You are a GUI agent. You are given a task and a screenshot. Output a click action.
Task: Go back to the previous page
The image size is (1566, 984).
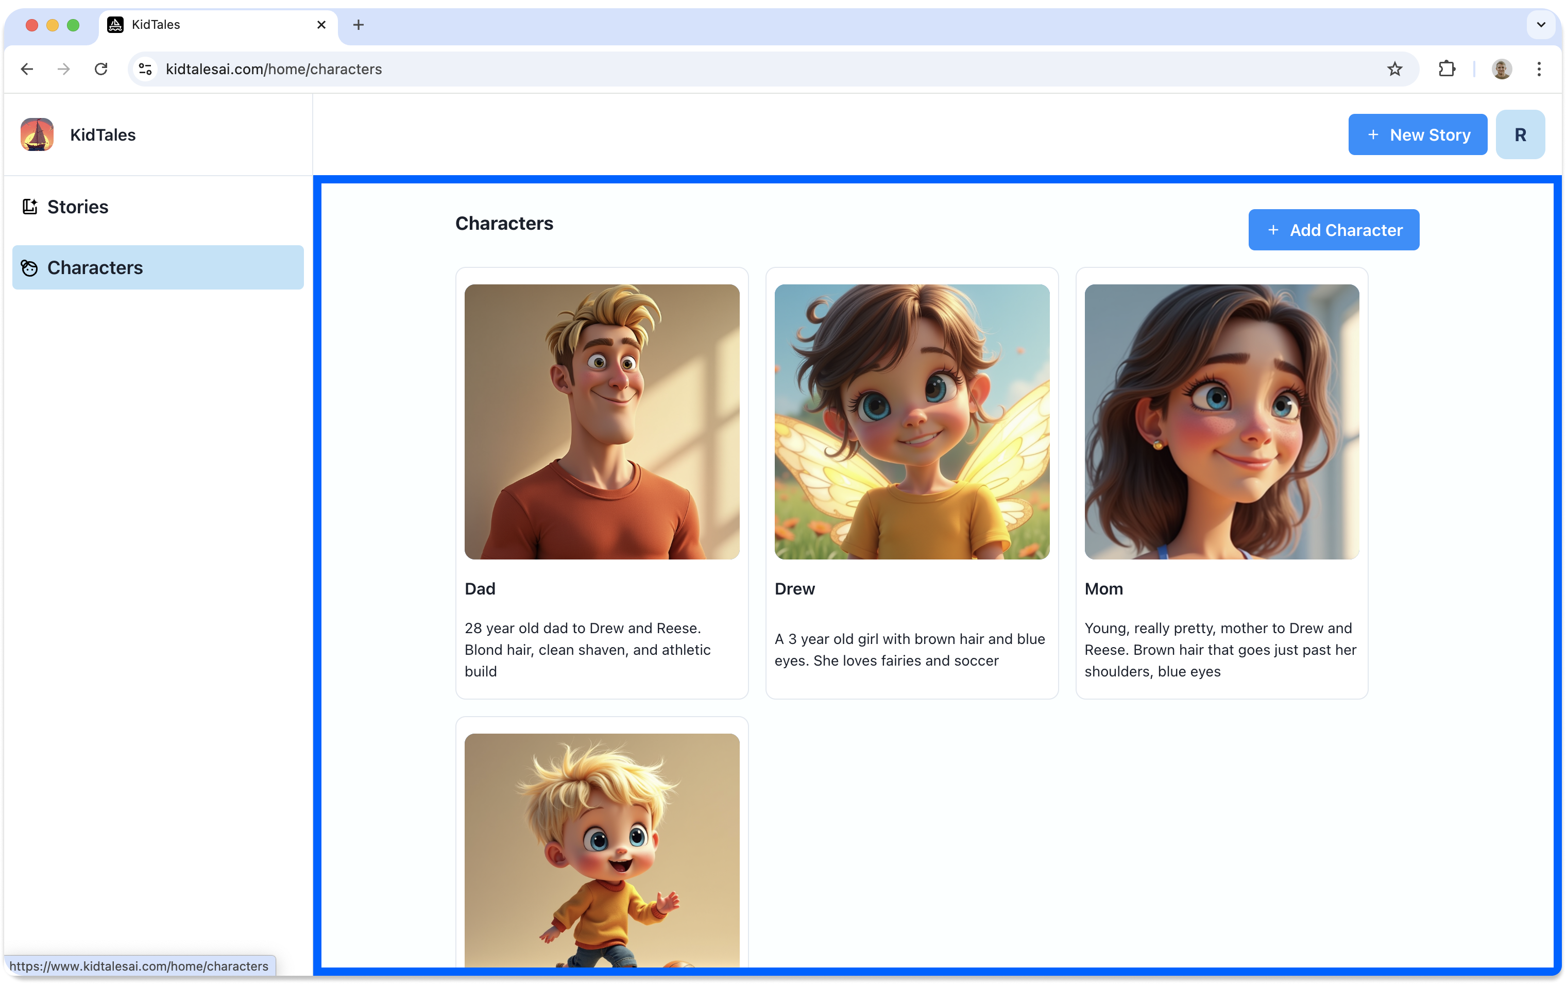[27, 69]
